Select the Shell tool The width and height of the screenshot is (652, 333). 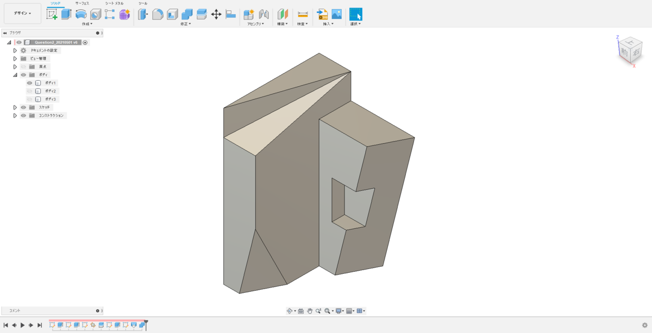coord(172,14)
